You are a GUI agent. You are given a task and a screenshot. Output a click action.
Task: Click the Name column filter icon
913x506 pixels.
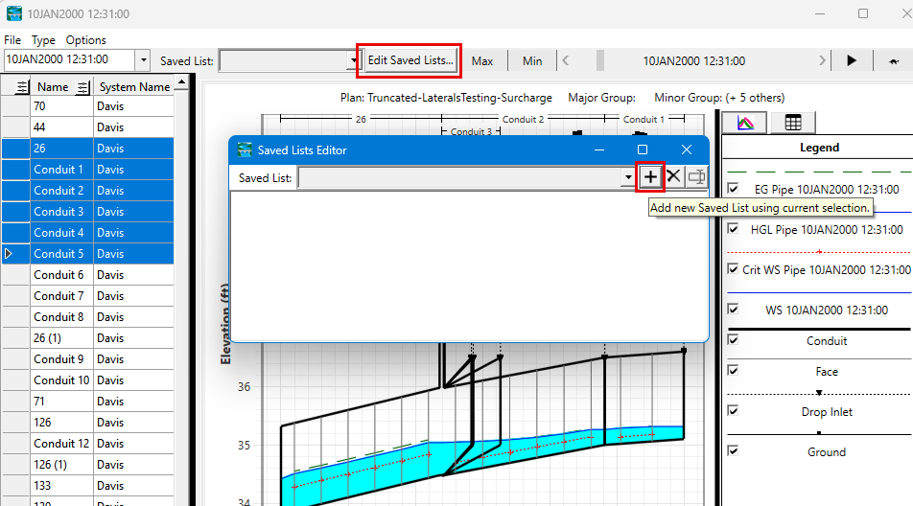(x=82, y=87)
